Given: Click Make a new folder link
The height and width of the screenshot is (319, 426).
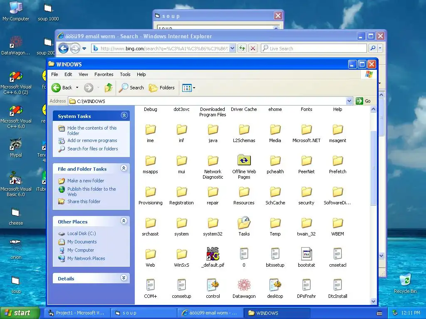Looking at the screenshot, I should click(86, 181).
